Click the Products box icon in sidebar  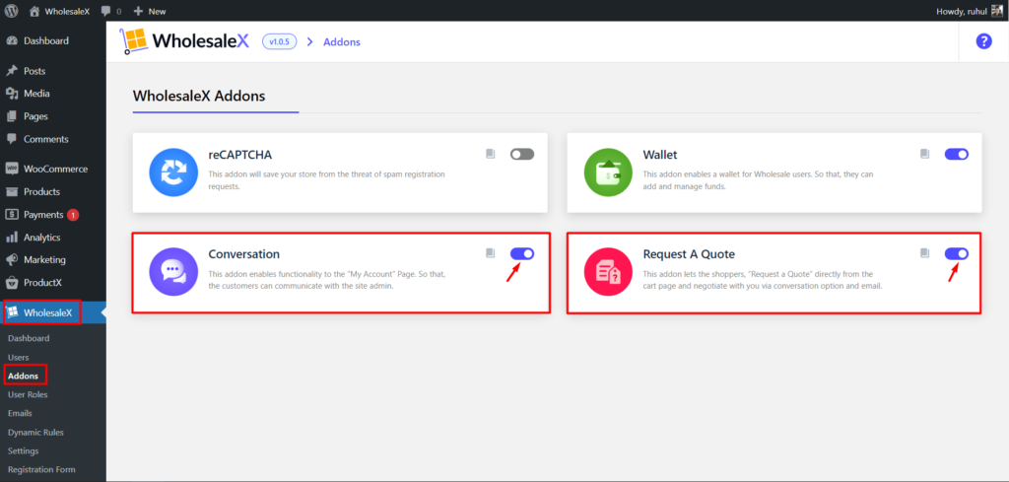pos(12,192)
